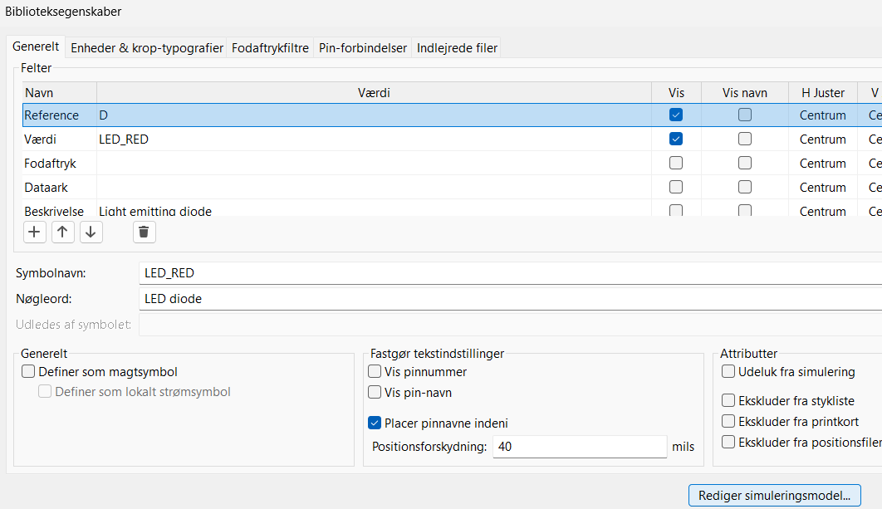Click the Vis navn column header
Image resolution: width=882 pixels, height=509 pixels.
click(x=745, y=93)
